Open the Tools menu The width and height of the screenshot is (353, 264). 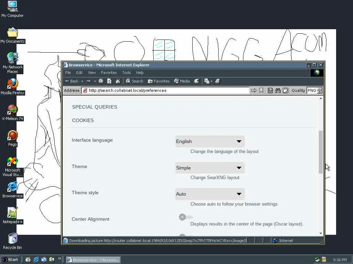click(127, 73)
